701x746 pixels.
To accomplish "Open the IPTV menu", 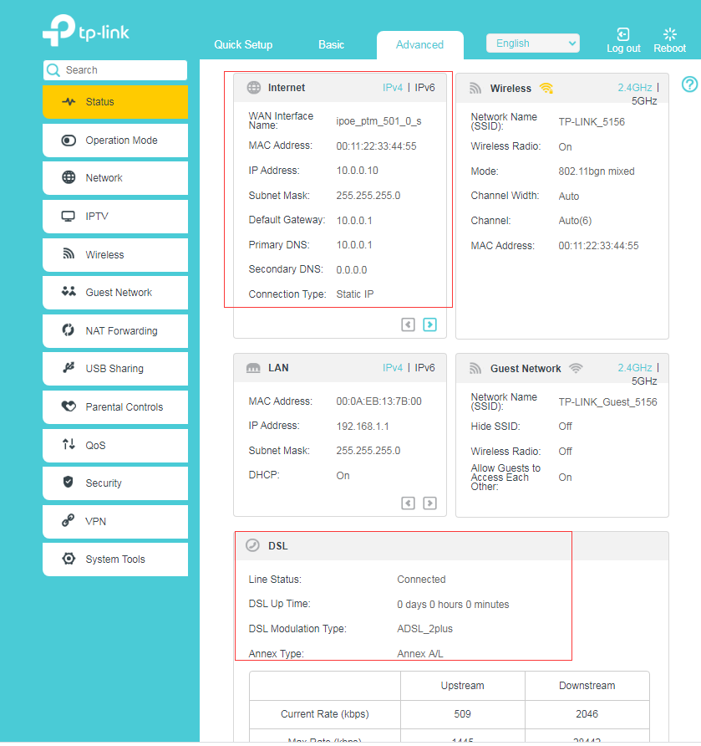I will click(115, 217).
